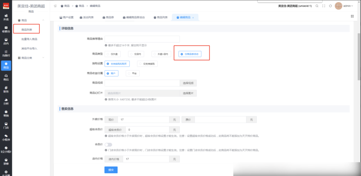Screen dimensions: 361x176
Task: Click the 原价 input field
Action: point(220,120)
